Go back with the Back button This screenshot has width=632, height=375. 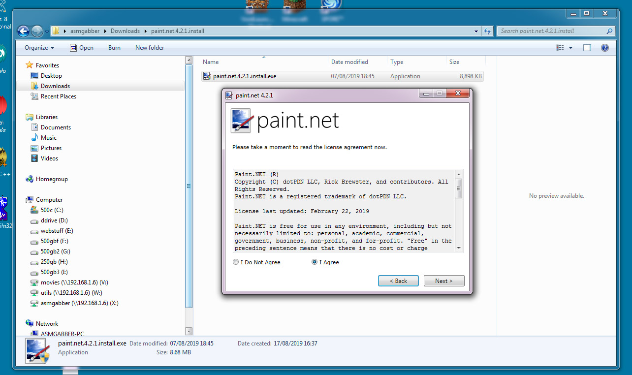pyautogui.click(x=398, y=281)
